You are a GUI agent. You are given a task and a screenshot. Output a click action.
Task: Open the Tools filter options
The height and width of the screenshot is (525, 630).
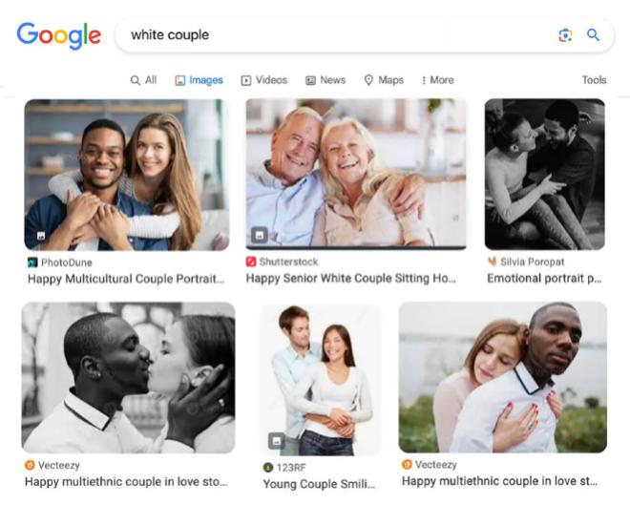[594, 80]
